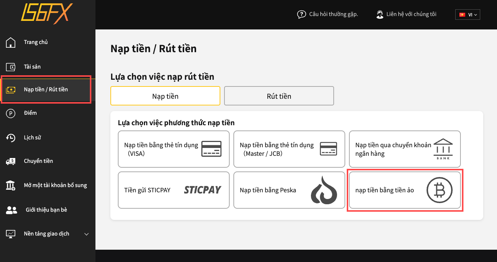Switch to the Nạp tiền tab

[x=165, y=96]
